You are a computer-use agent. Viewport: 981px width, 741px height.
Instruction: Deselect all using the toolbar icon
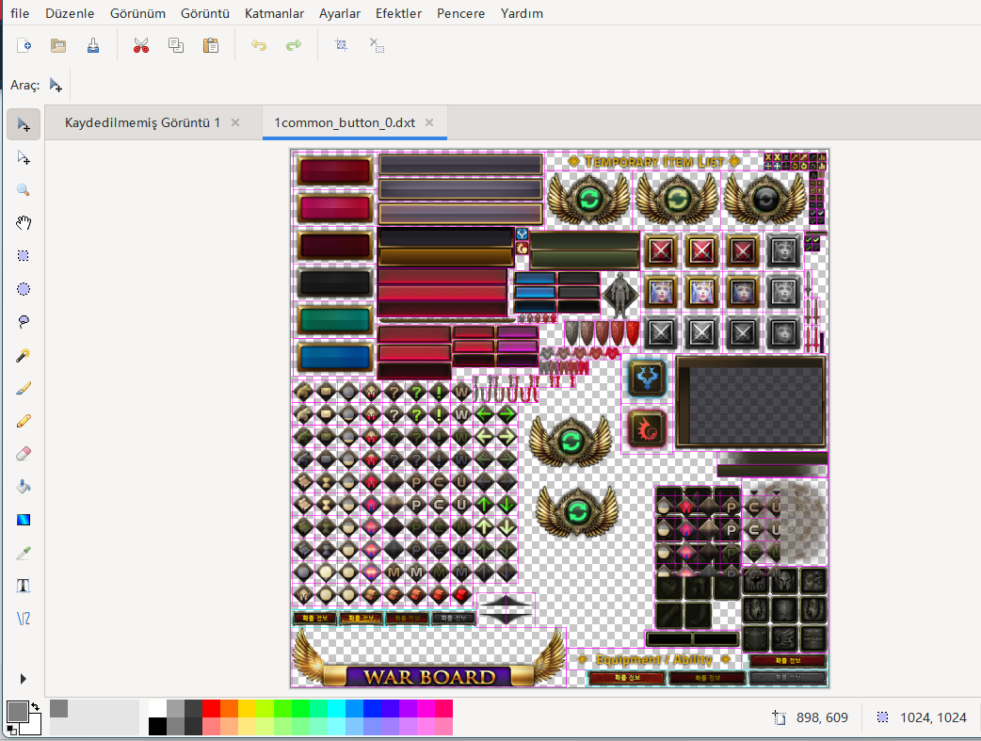[x=376, y=45]
